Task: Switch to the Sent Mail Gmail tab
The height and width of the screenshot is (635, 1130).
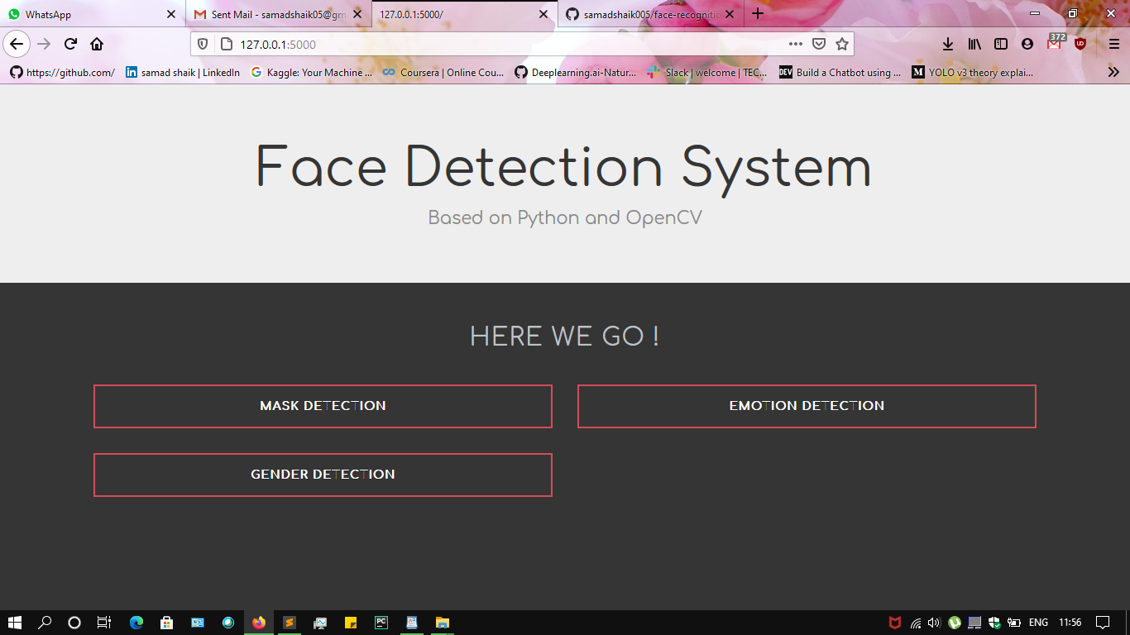Action: pos(278,14)
